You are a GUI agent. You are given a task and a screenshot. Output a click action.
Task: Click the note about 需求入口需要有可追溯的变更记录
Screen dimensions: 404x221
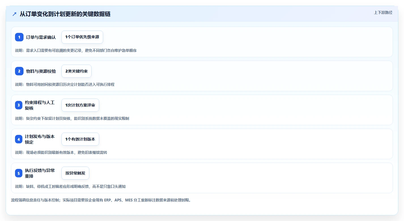pos(76,50)
